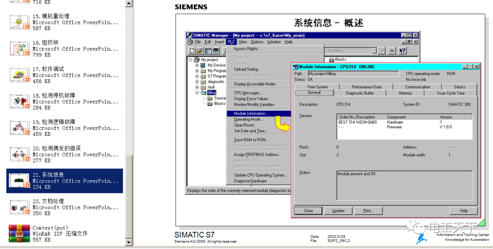
Task: Click the memory card toolbar icon
Action: point(215,51)
